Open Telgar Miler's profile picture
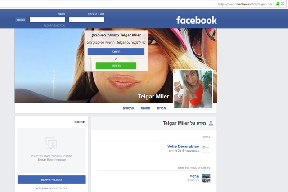Image resolution: width=288 pixels, height=192 pixels. coord(193,89)
